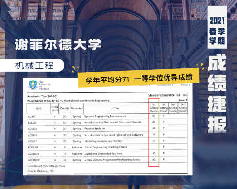
Task: Open the Collaborate dropdown menu
Action: [165, 85]
